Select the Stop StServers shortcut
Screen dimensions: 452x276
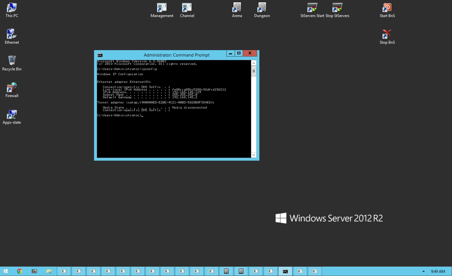point(337,10)
